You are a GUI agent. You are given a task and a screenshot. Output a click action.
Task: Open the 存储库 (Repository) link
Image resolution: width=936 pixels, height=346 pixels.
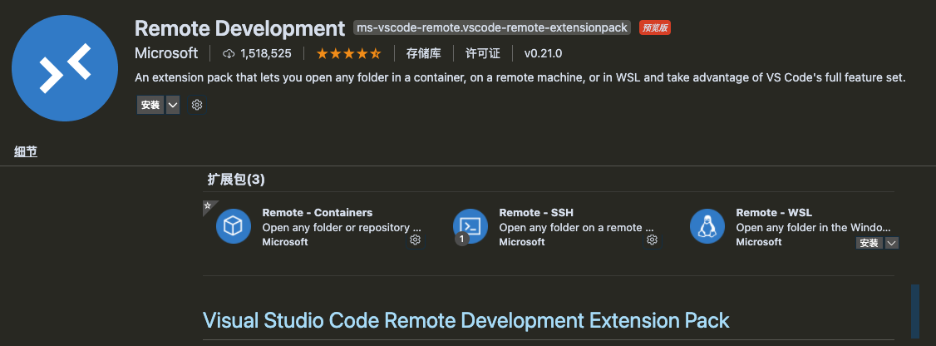pyautogui.click(x=423, y=54)
